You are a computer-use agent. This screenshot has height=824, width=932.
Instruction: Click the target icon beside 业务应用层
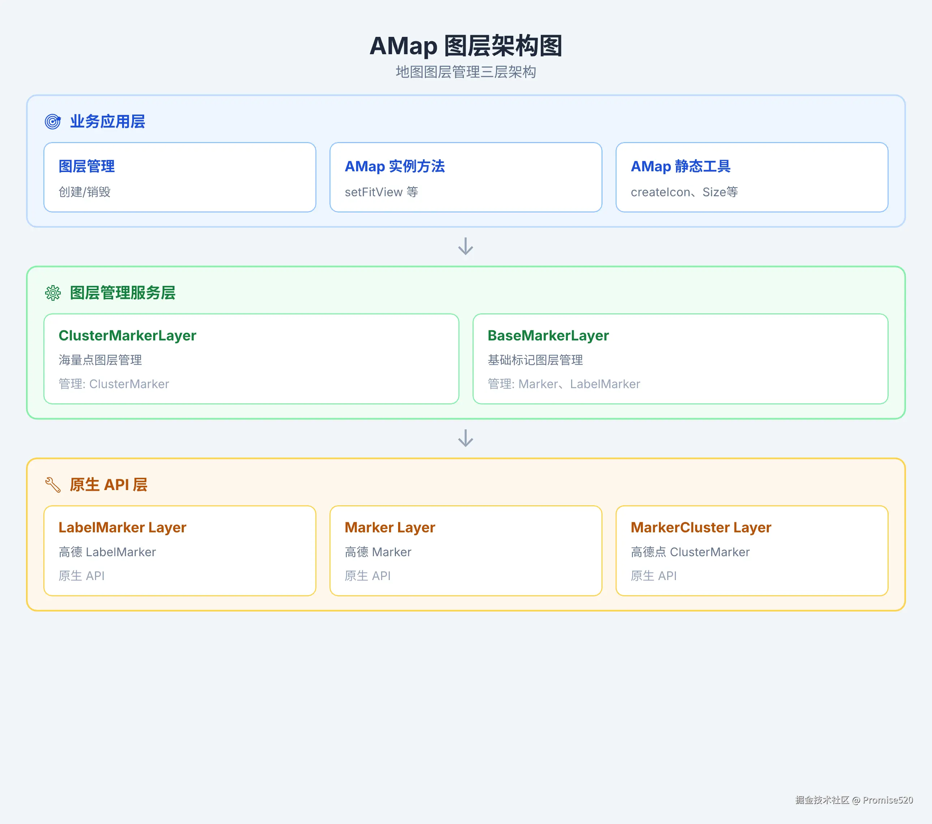tap(53, 121)
